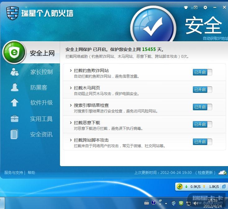The width and height of the screenshot is (228, 209).
Task: Click the 软件升级 up-arrow icon
Action: coord(15,102)
